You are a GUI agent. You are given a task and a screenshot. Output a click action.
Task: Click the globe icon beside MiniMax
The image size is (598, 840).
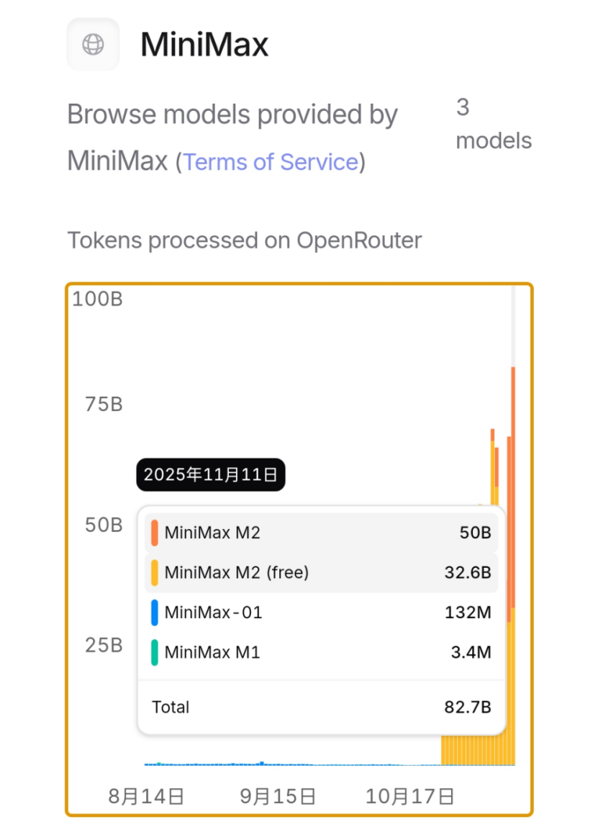(93, 45)
